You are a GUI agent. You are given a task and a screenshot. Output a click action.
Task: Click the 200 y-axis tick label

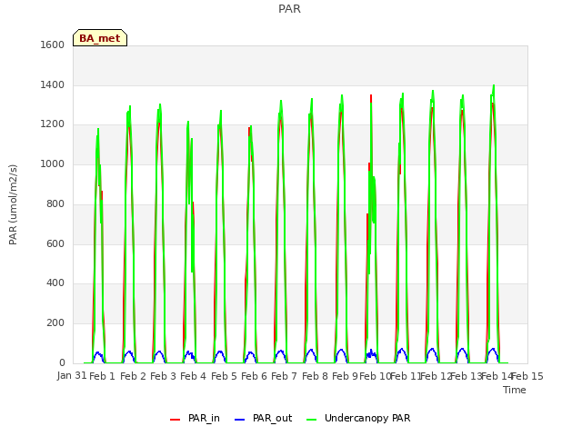point(55,323)
